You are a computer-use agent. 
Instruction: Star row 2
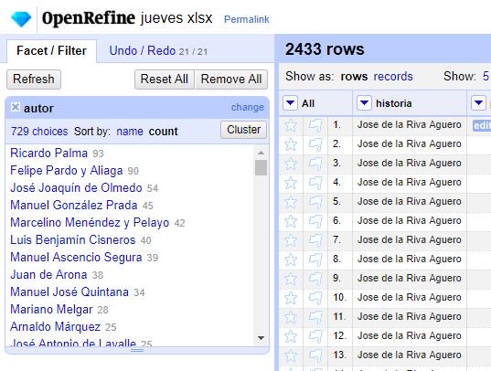click(x=291, y=144)
